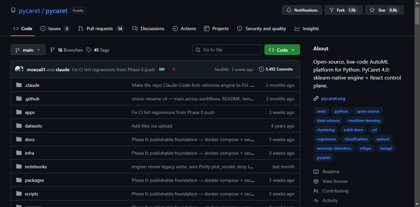Open the infra folder
420x207 pixels.
click(30, 153)
